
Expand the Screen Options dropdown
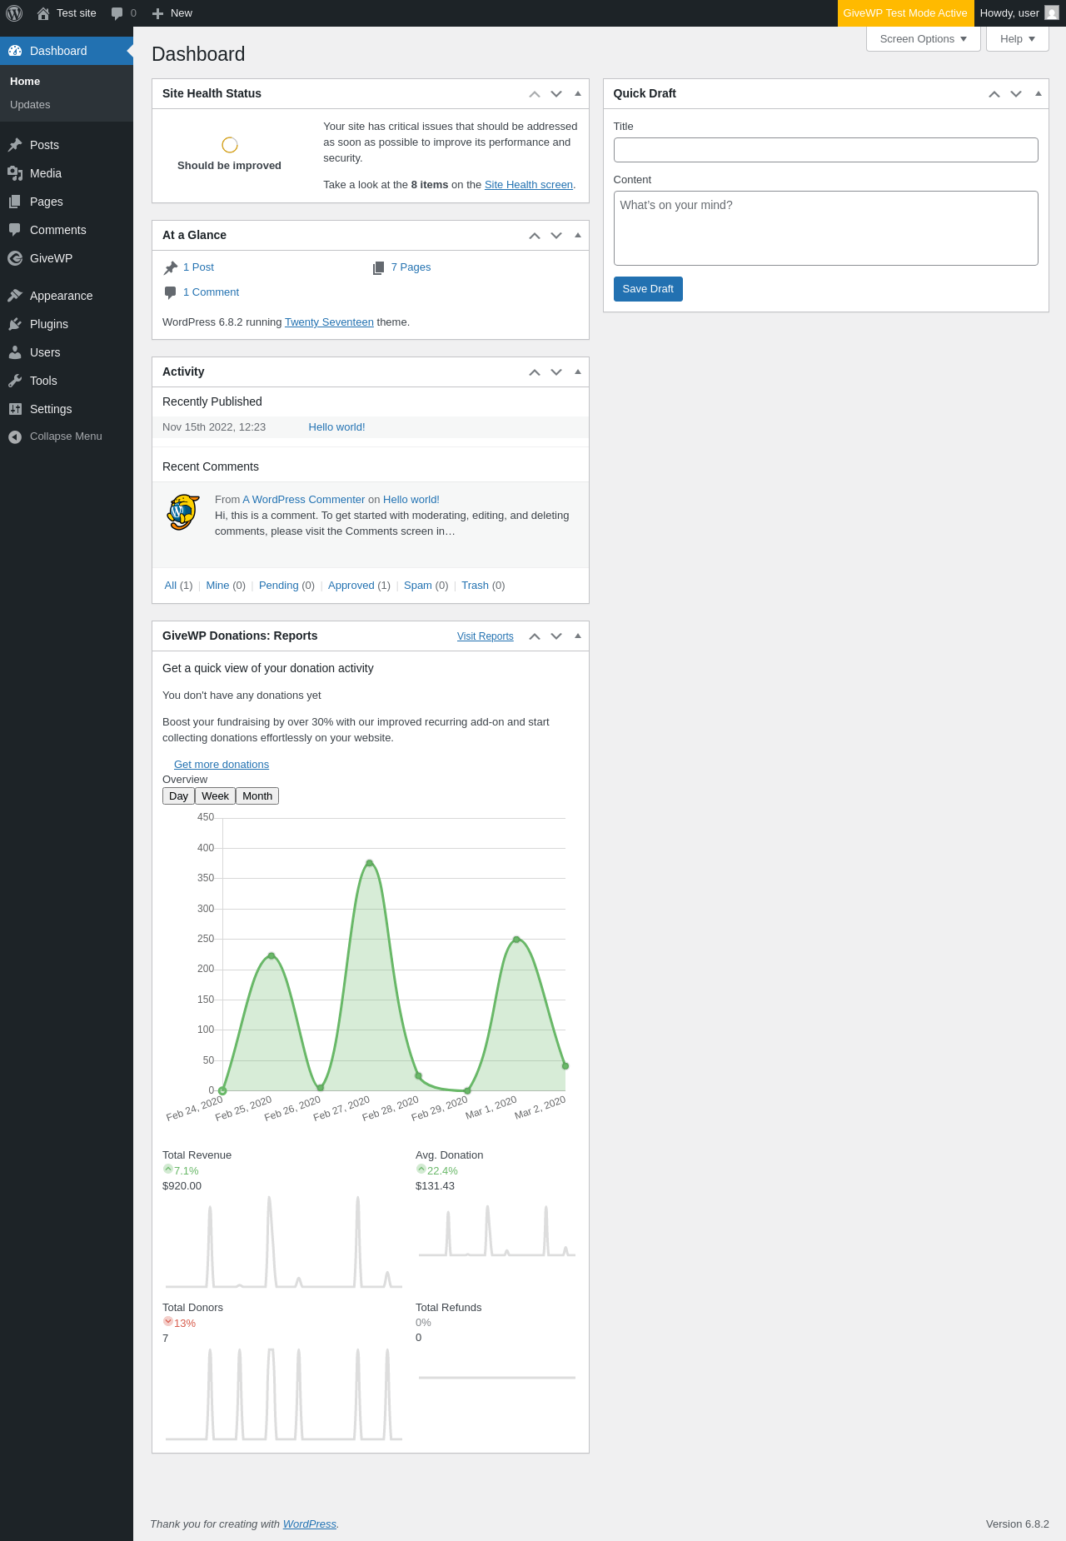924,39
